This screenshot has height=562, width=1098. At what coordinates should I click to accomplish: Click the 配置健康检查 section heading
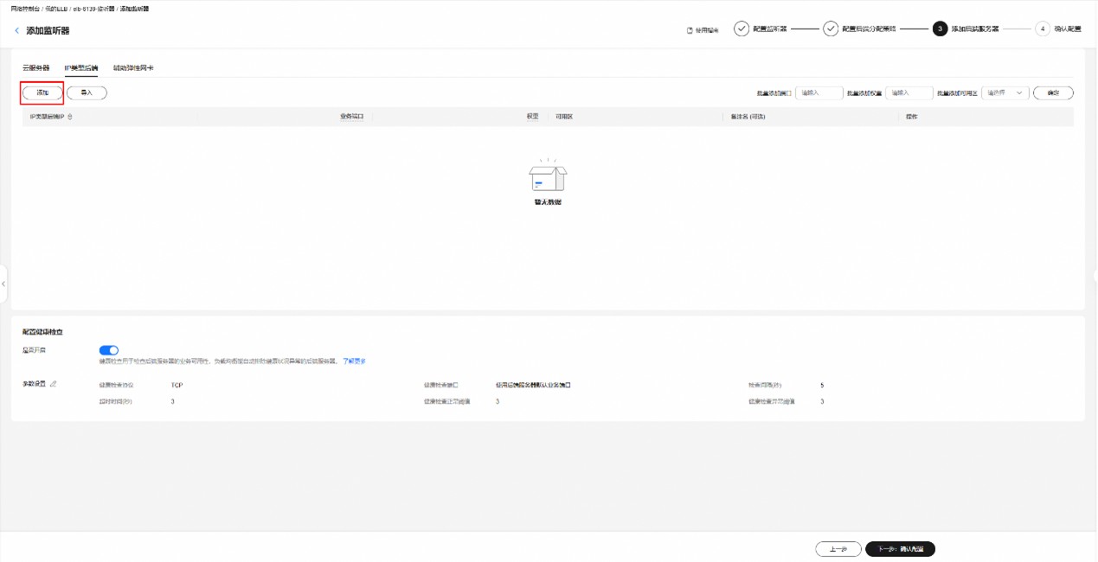42,332
